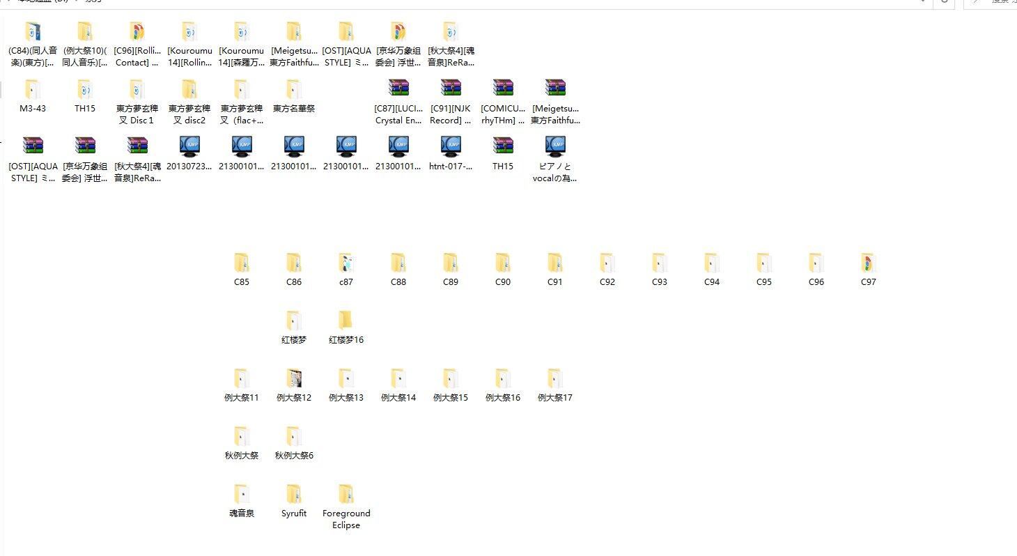Viewport: 1017px width, 556px height.
Task: Open the C88 folder
Action: [398, 270]
